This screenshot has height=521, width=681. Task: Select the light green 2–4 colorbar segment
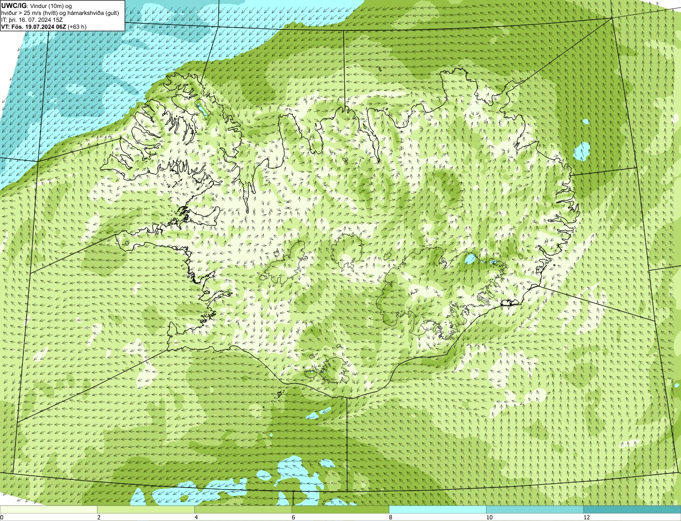(146, 509)
